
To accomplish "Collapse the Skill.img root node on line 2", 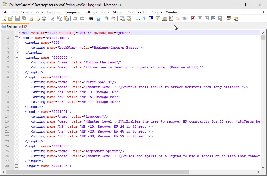I will click(17, 38).
